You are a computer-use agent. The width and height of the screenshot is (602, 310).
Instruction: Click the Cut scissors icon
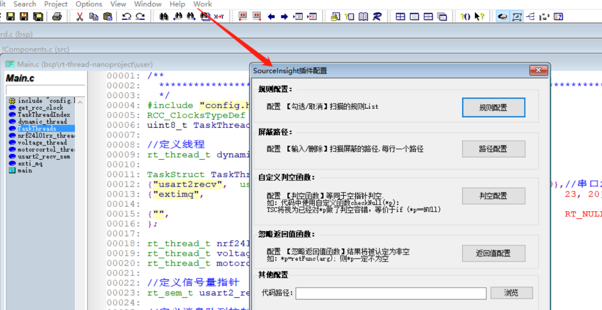point(80,16)
